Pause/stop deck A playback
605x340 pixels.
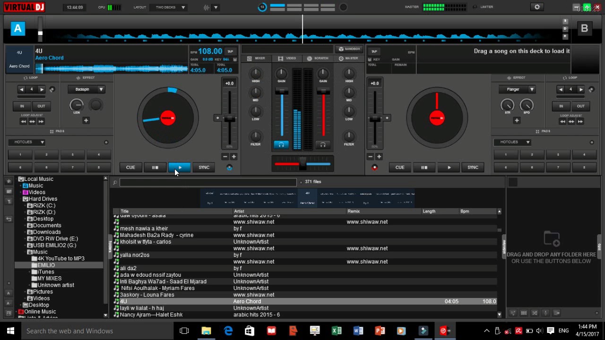[155, 167]
